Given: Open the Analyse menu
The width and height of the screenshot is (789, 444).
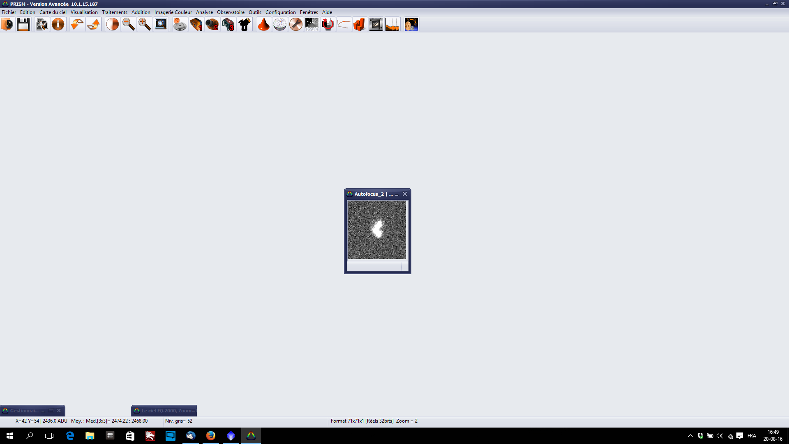Looking at the screenshot, I should [204, 12].
